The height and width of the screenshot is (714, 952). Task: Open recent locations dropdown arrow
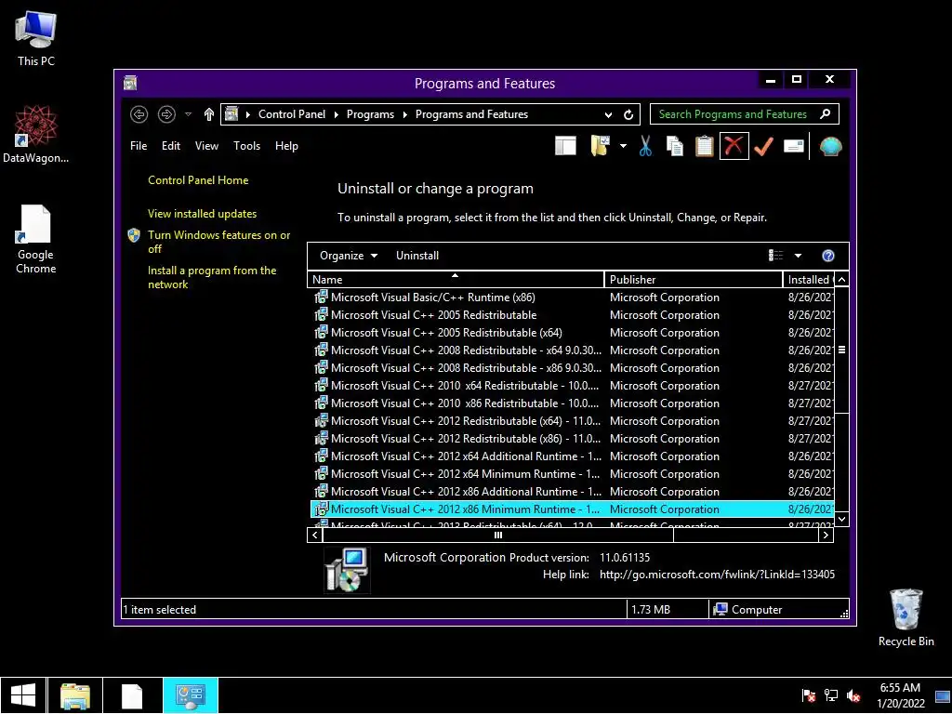(x=188, y=114)
